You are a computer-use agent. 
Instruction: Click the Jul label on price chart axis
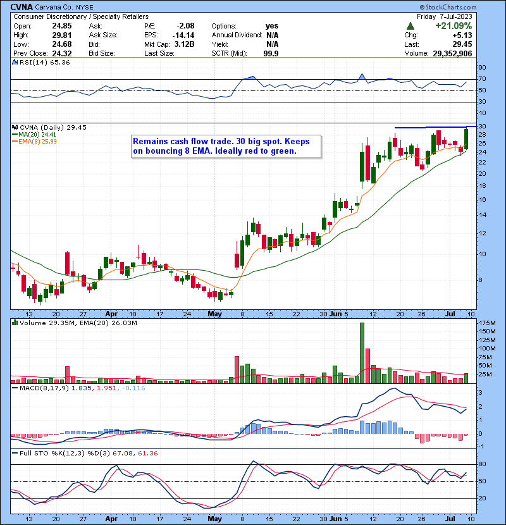[450, 314]
